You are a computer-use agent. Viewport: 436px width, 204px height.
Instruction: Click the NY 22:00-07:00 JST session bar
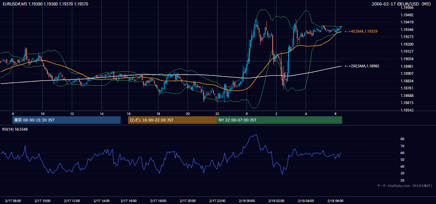click(279, 120)
